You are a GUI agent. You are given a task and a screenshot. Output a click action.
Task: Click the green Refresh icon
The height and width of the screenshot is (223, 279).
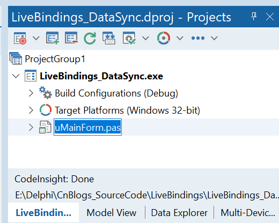[x=90, y=38]
